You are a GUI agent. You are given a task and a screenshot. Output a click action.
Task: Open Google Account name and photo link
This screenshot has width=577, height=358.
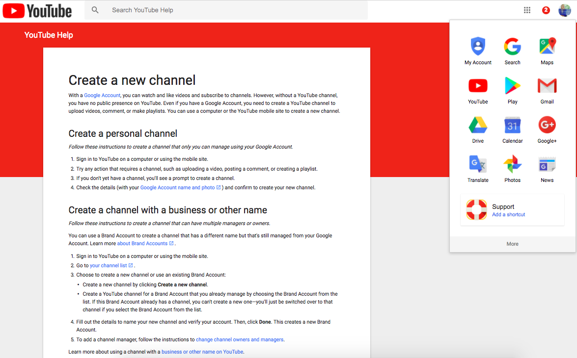tap(180, 187)
